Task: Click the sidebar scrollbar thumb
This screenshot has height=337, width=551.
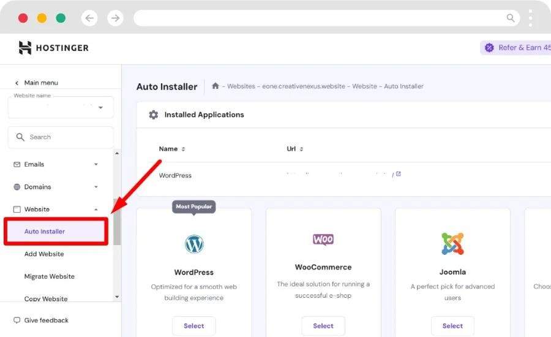Action: (x=117, y=222)
